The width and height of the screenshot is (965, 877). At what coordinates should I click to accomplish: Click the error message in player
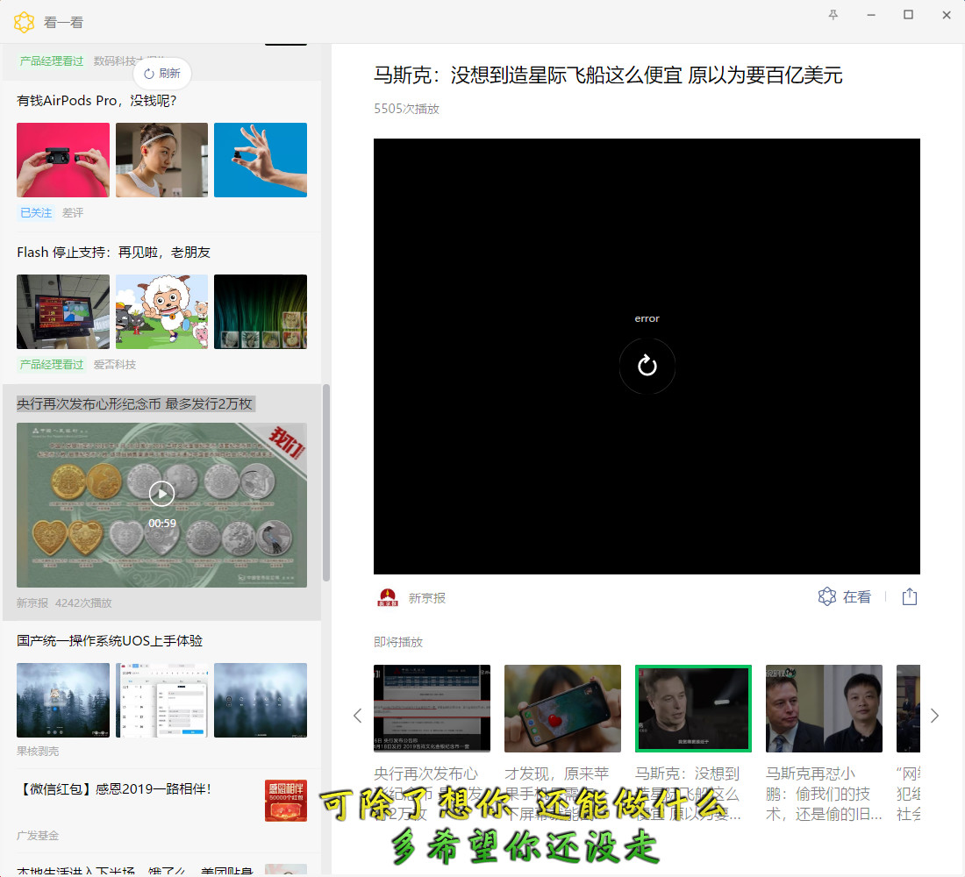click(x=647, y=318)
